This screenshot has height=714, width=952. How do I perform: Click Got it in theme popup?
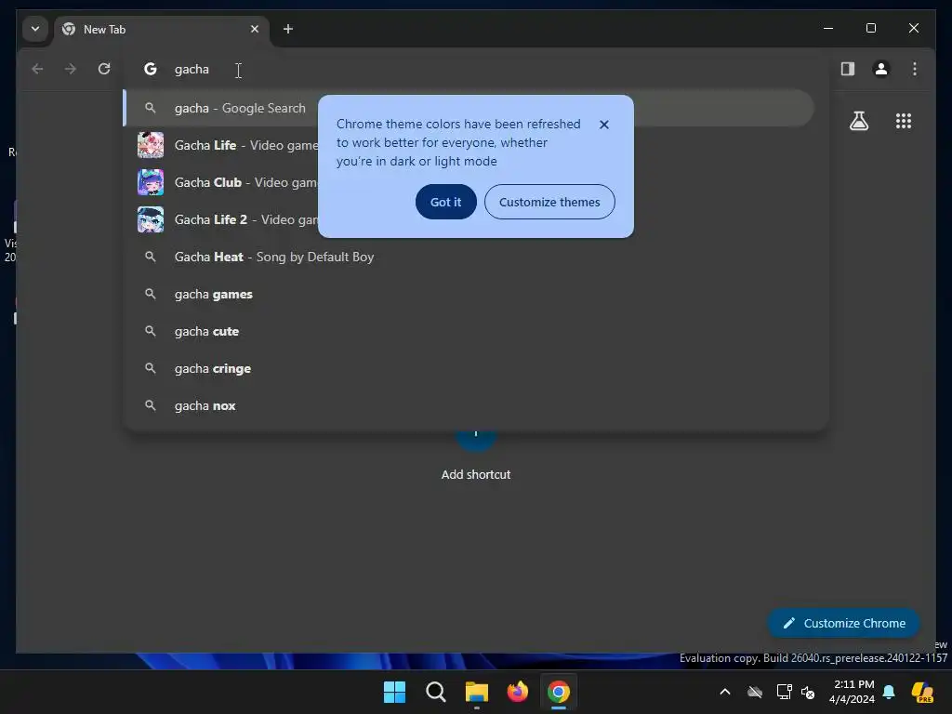pos(445,202)
